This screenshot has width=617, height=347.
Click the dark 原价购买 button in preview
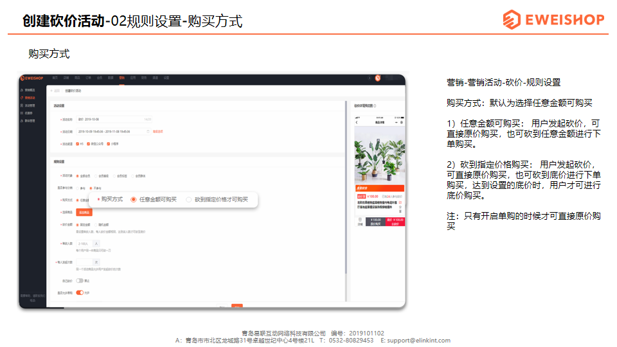[x=376, y=222]
